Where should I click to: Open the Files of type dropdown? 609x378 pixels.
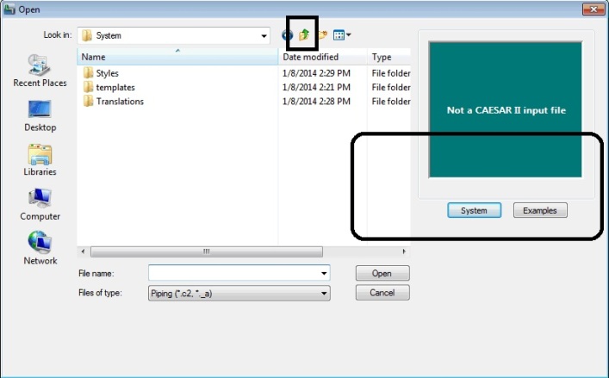point(239,294)
